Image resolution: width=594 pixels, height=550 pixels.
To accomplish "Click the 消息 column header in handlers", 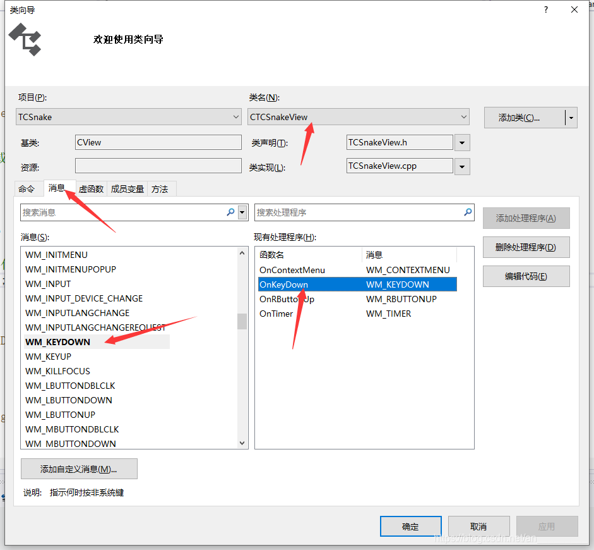I will [410, 255].
